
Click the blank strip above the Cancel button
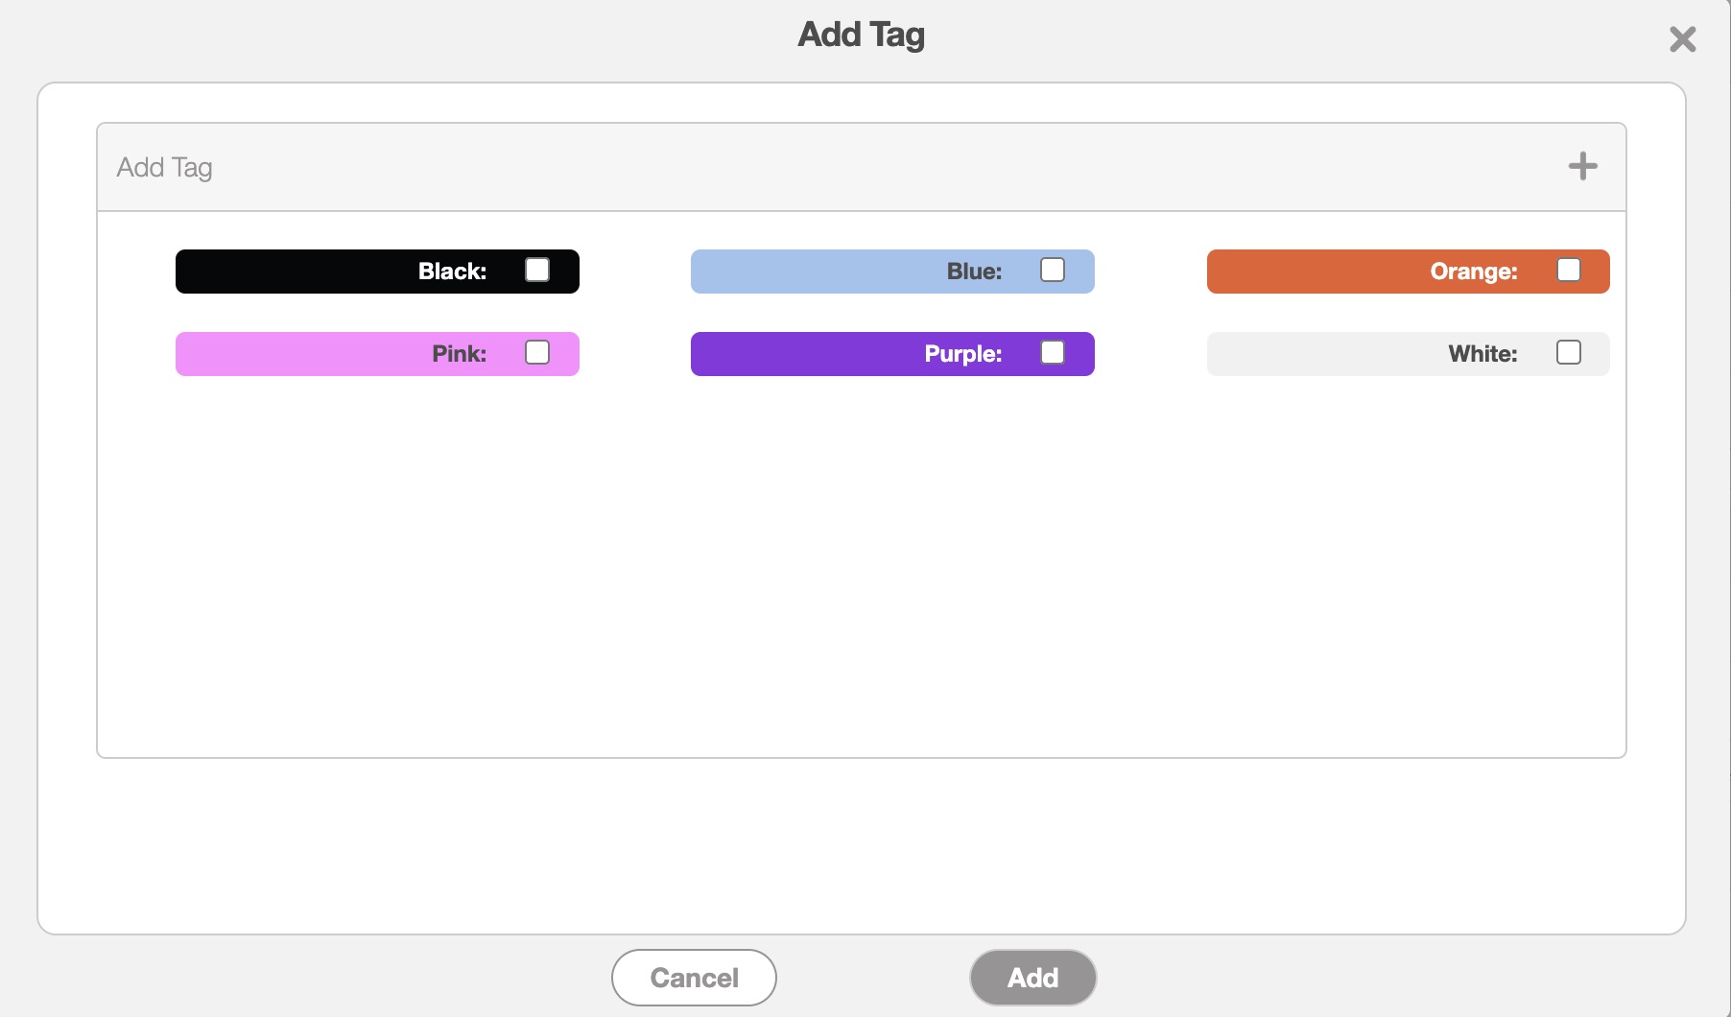(x=861, y=844)
